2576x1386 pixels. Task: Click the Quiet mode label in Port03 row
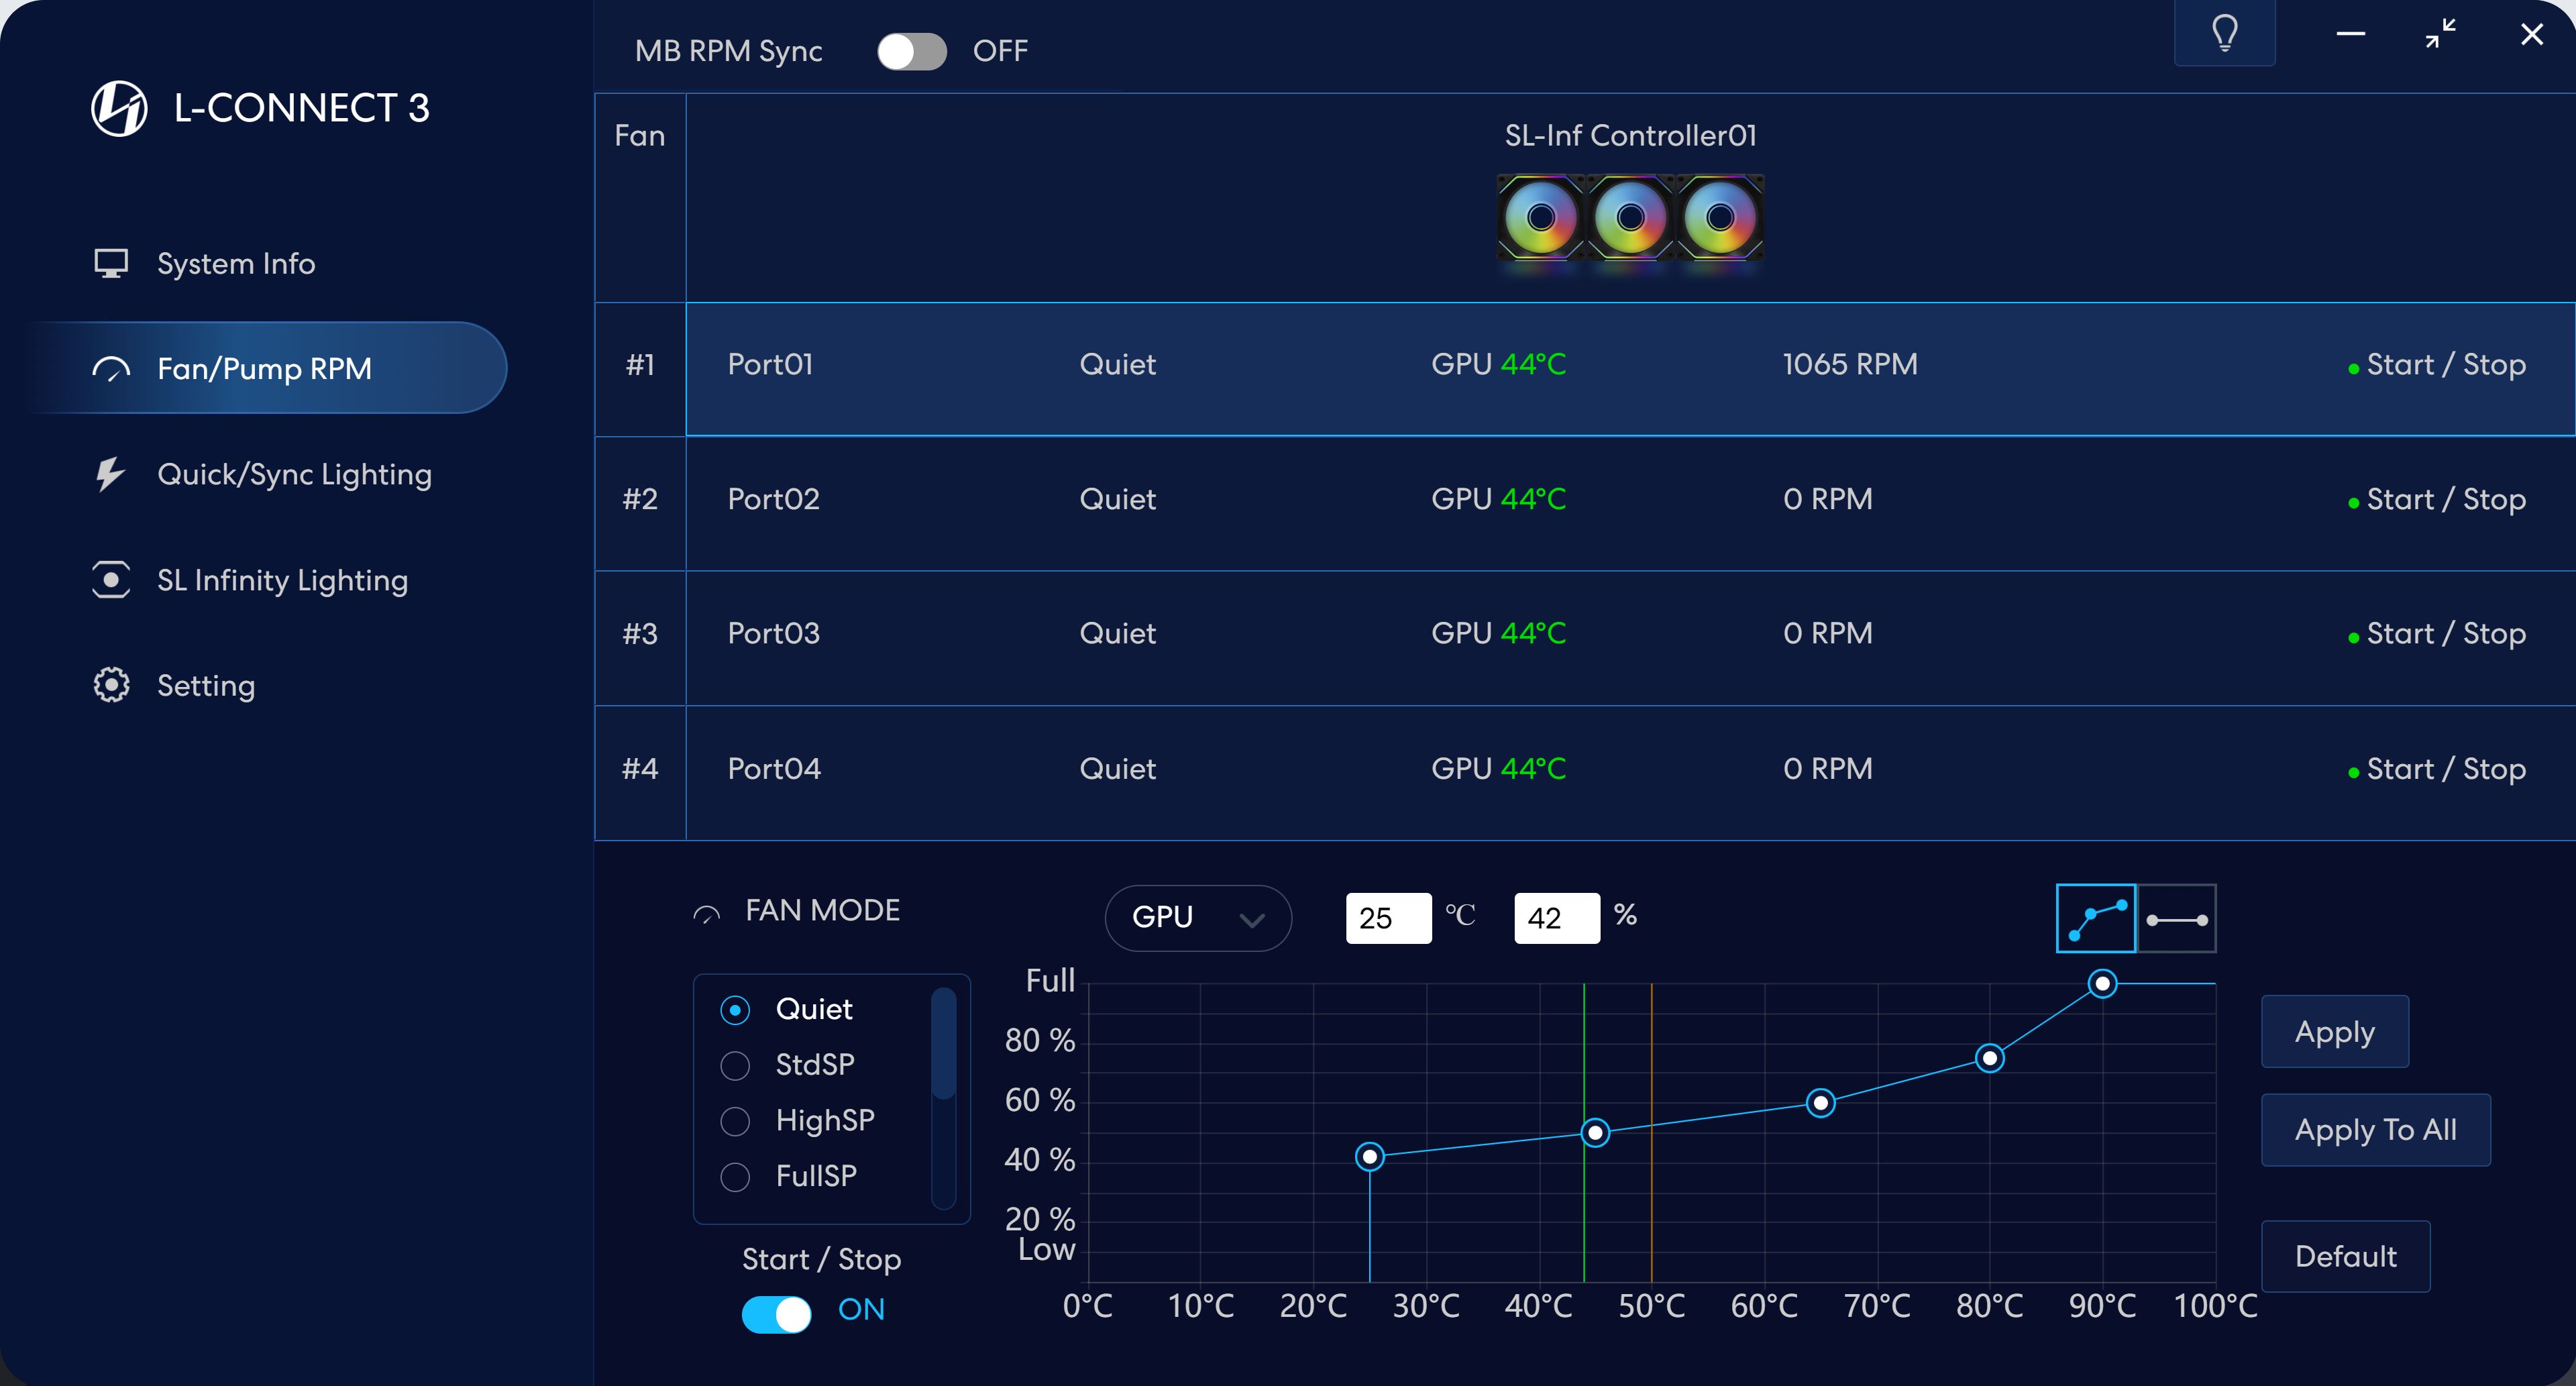click(x=1117, y=634)
